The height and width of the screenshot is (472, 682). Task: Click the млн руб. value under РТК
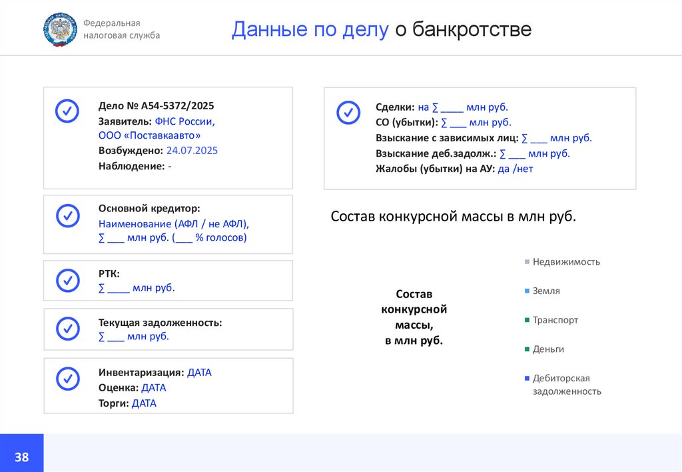coord(137,288)
